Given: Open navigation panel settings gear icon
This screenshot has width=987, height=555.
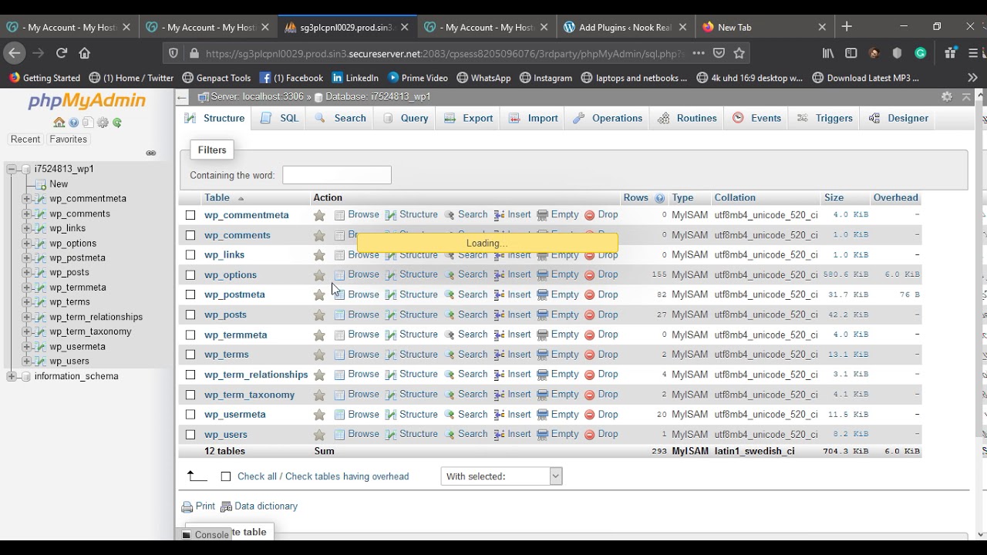Looking at the screenshot, I should coord(103,123).
